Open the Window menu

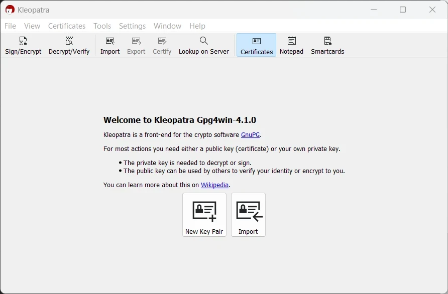pos(167,26)
